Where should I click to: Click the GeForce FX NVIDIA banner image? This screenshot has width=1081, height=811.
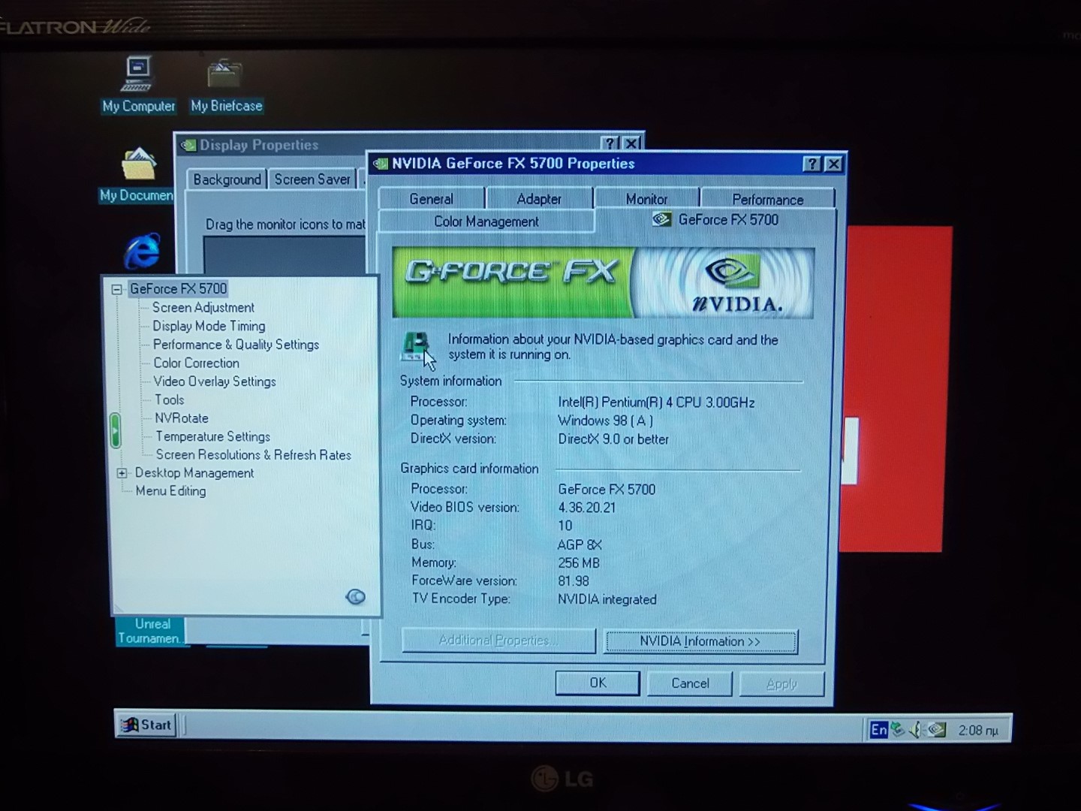pyautogui.click(x=603, y=282)
